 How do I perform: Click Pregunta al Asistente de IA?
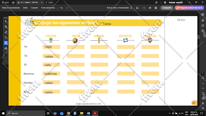189,8
